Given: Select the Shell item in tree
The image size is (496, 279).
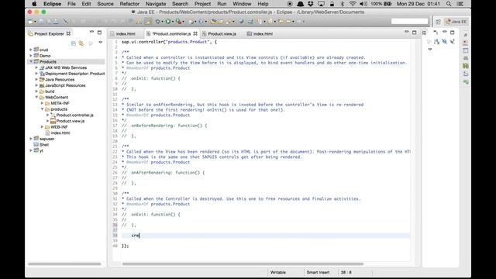Looking at the screenshot, I should point(44,145).
